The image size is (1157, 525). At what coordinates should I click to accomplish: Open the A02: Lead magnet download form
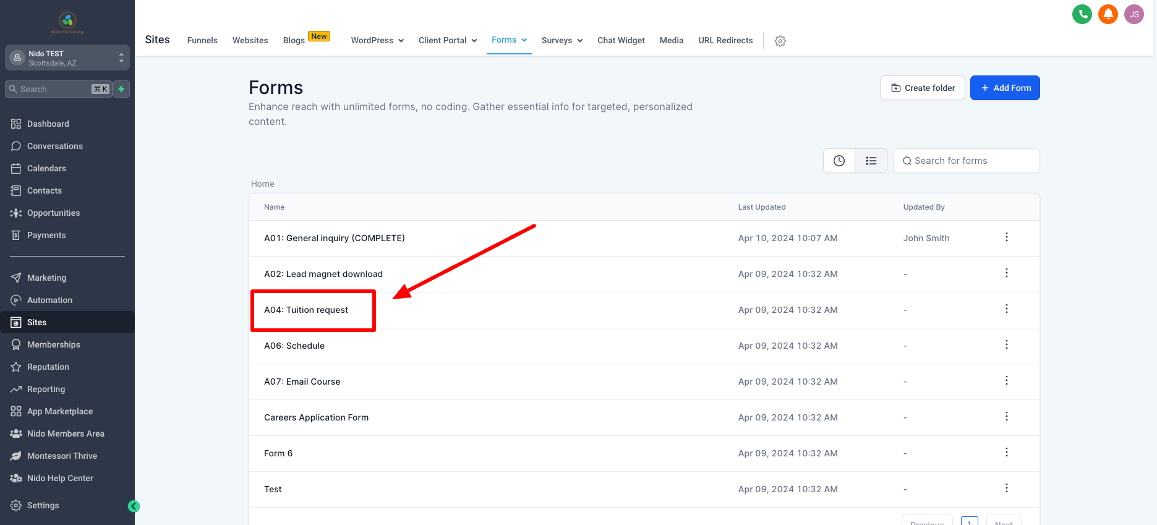[323, 274]
